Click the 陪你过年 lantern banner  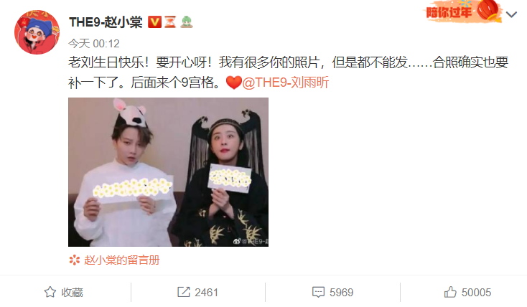[x=462, y=11]
